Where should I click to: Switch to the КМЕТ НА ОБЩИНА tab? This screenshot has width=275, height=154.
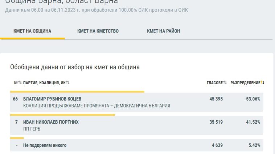pos(32,31)
